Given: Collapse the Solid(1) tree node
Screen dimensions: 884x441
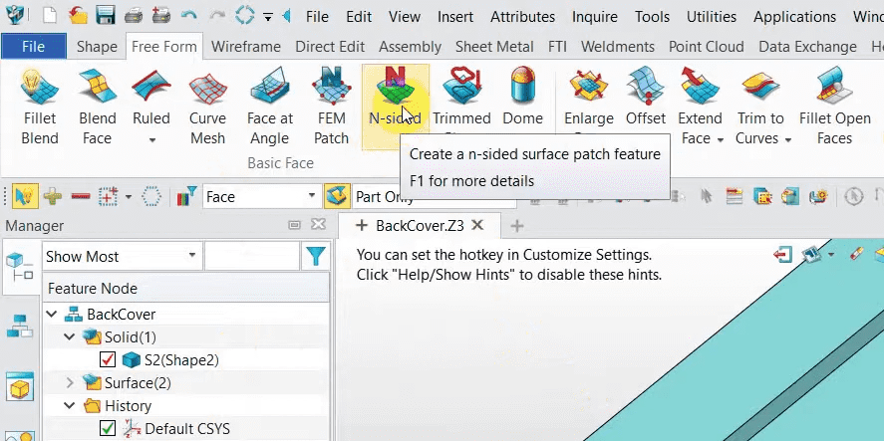Looking at the screenshot, I should (x=70, y=336).
